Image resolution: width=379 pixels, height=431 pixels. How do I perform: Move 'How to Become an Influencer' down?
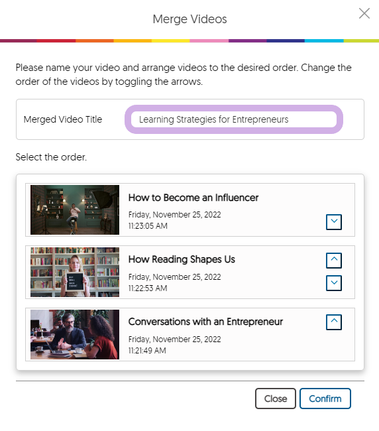pyautogui.click(x=334, y=222)
